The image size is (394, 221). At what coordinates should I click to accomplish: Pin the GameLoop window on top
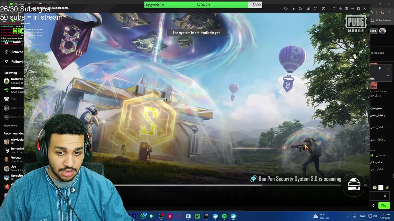(340, 9)
